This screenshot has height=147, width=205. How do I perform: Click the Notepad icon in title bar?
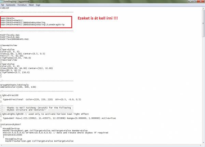pyautogui.click(x=2, y=2)
